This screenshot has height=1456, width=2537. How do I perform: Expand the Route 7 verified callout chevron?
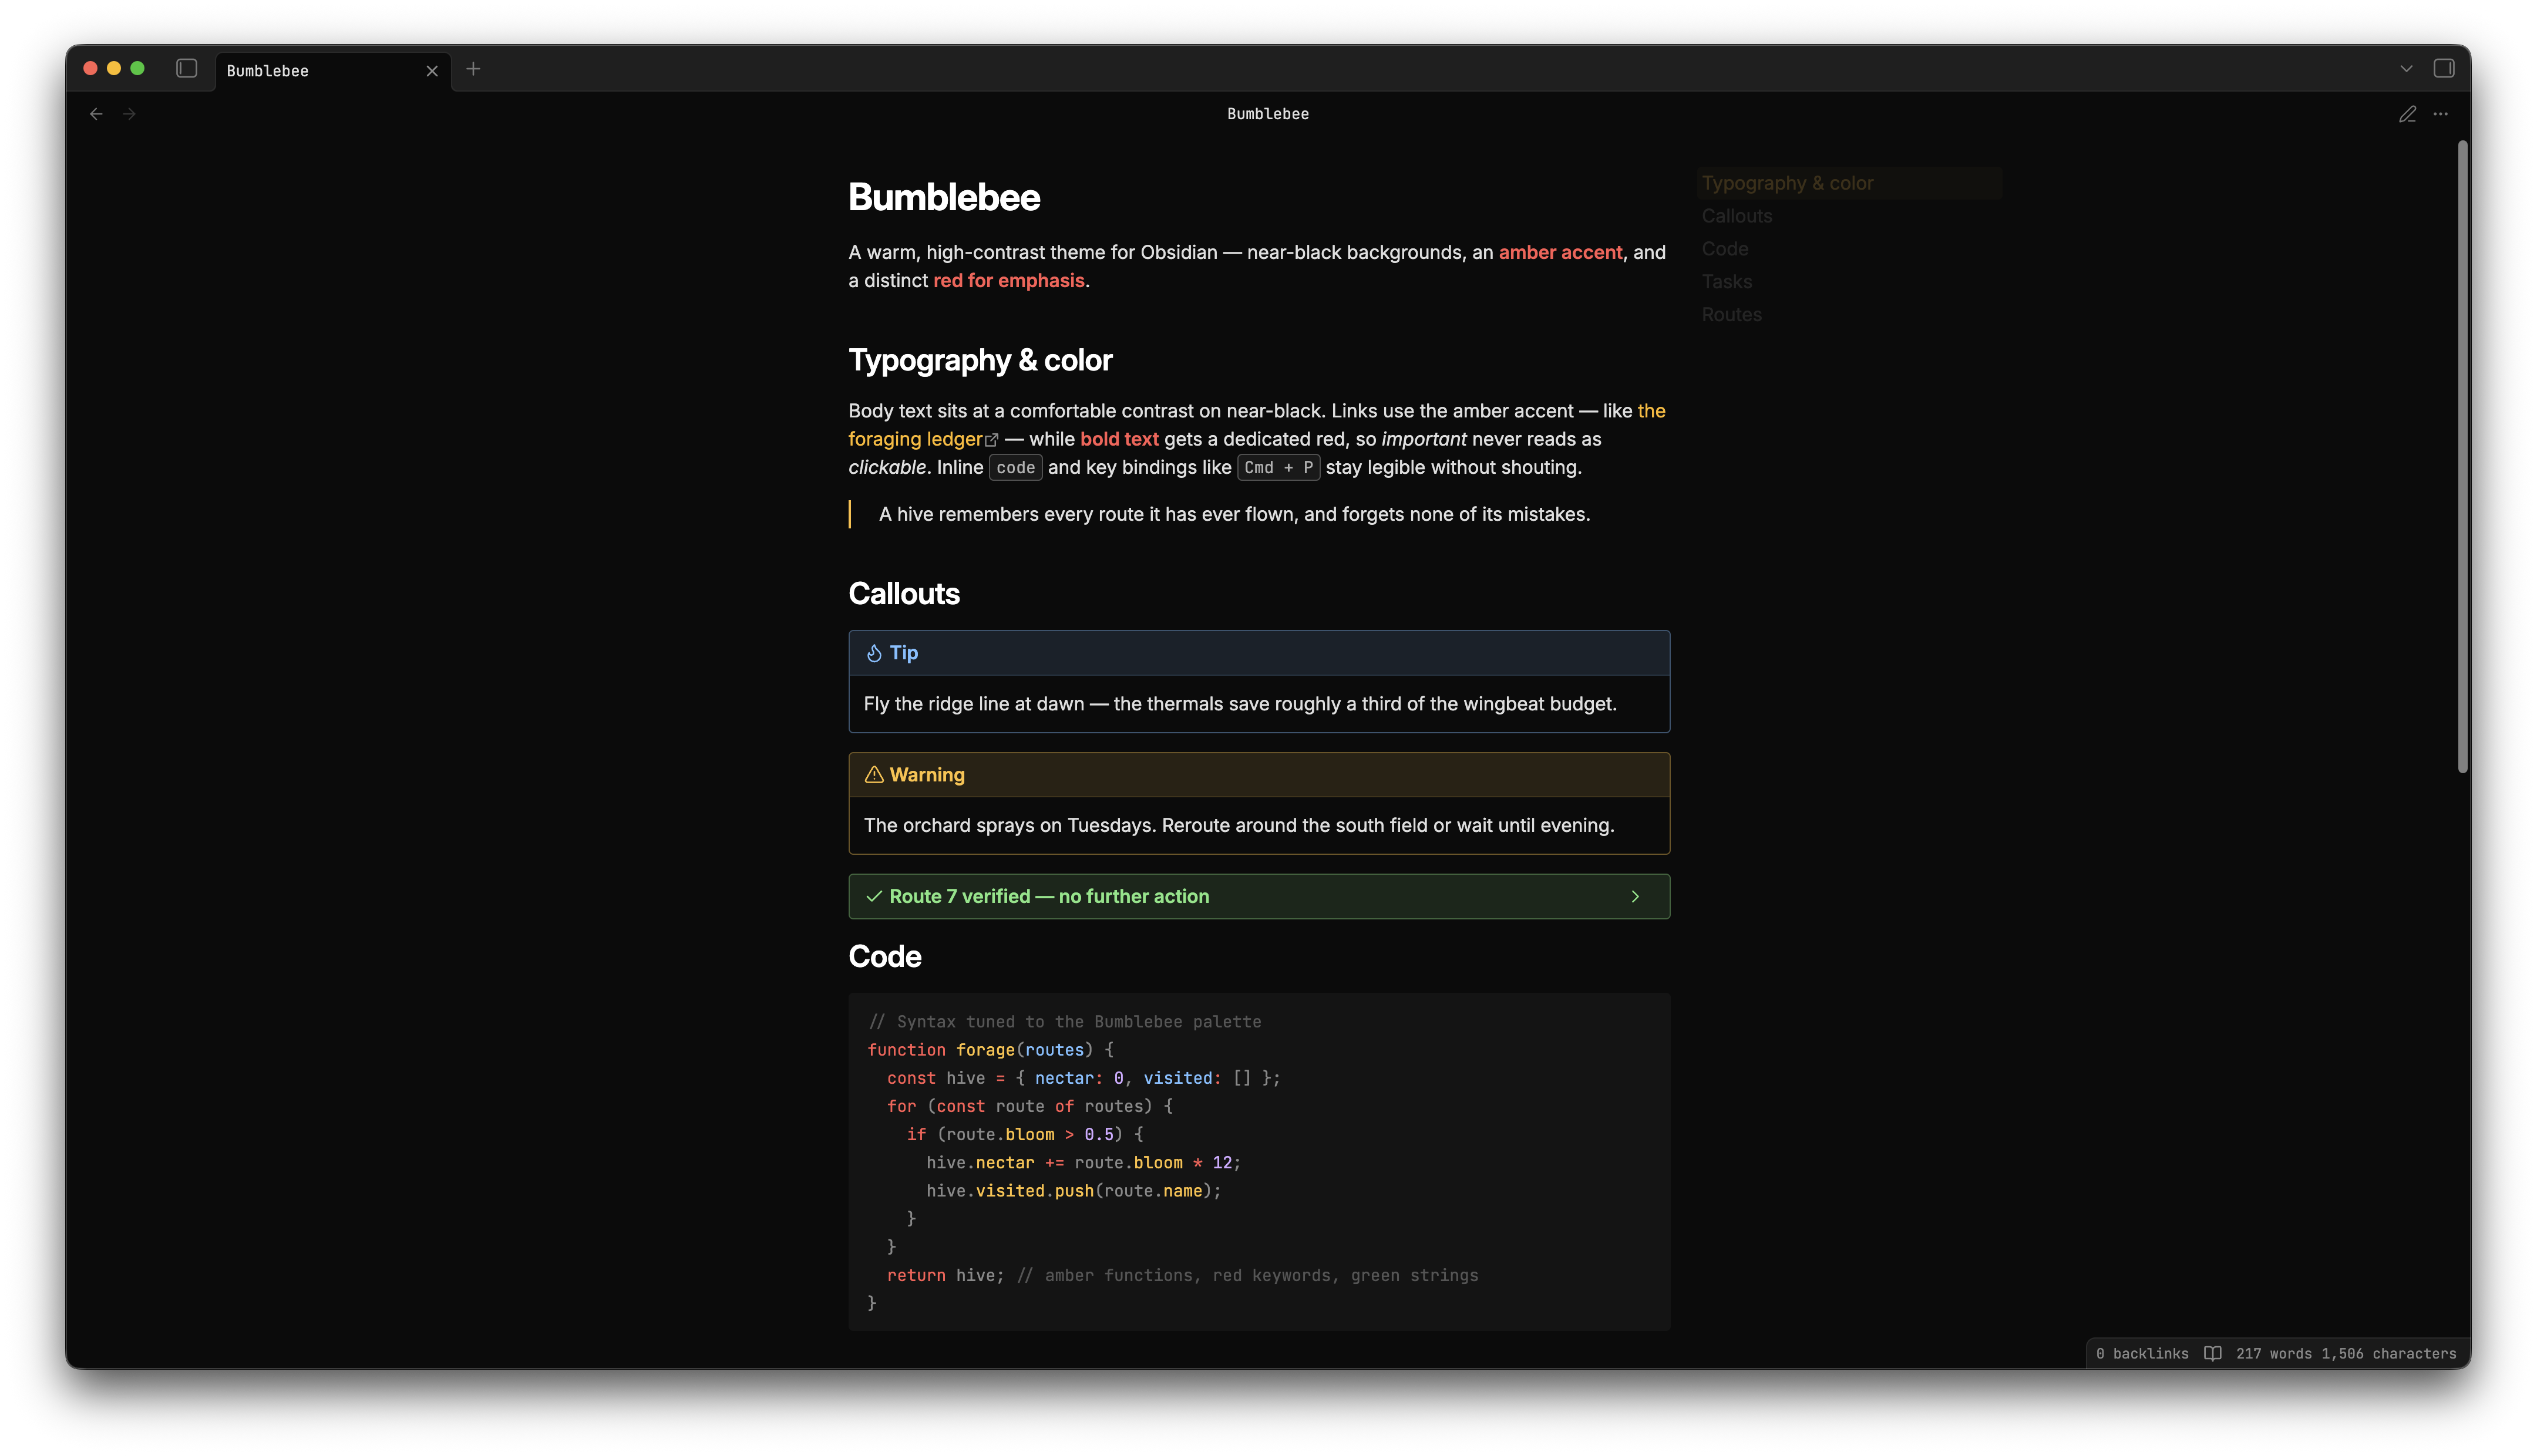1635,897
